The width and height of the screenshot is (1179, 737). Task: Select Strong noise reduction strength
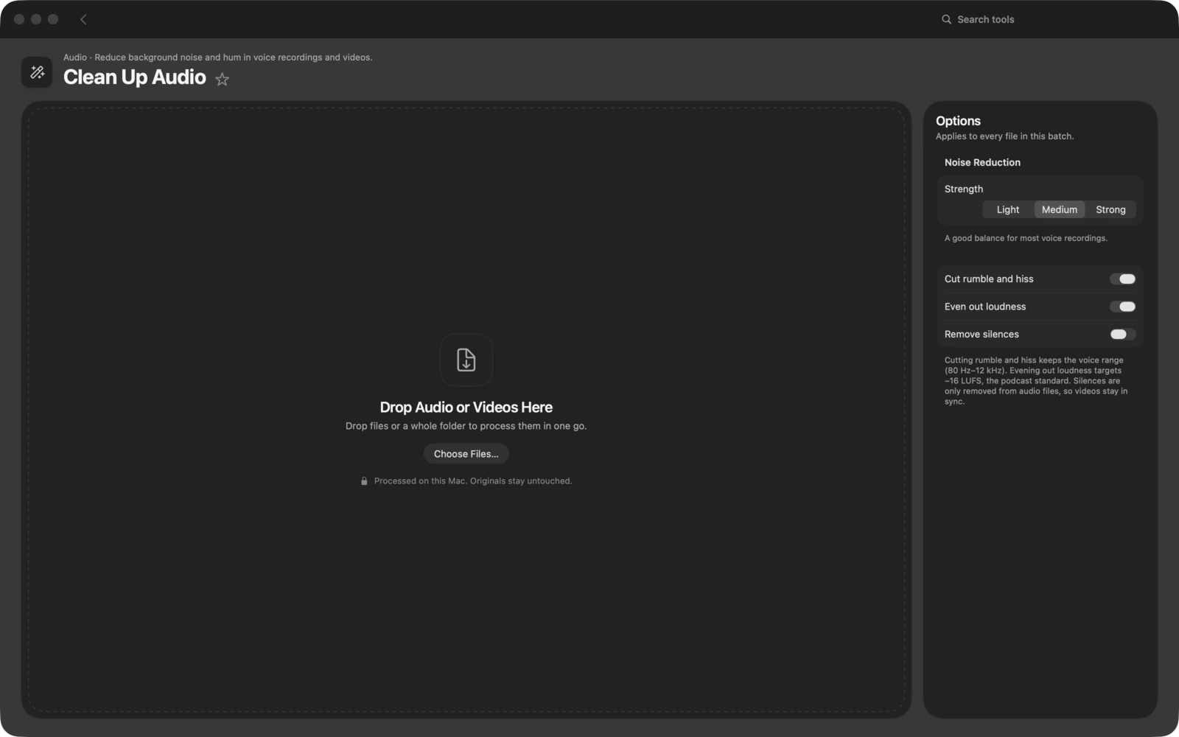[x=1110, y=209]
